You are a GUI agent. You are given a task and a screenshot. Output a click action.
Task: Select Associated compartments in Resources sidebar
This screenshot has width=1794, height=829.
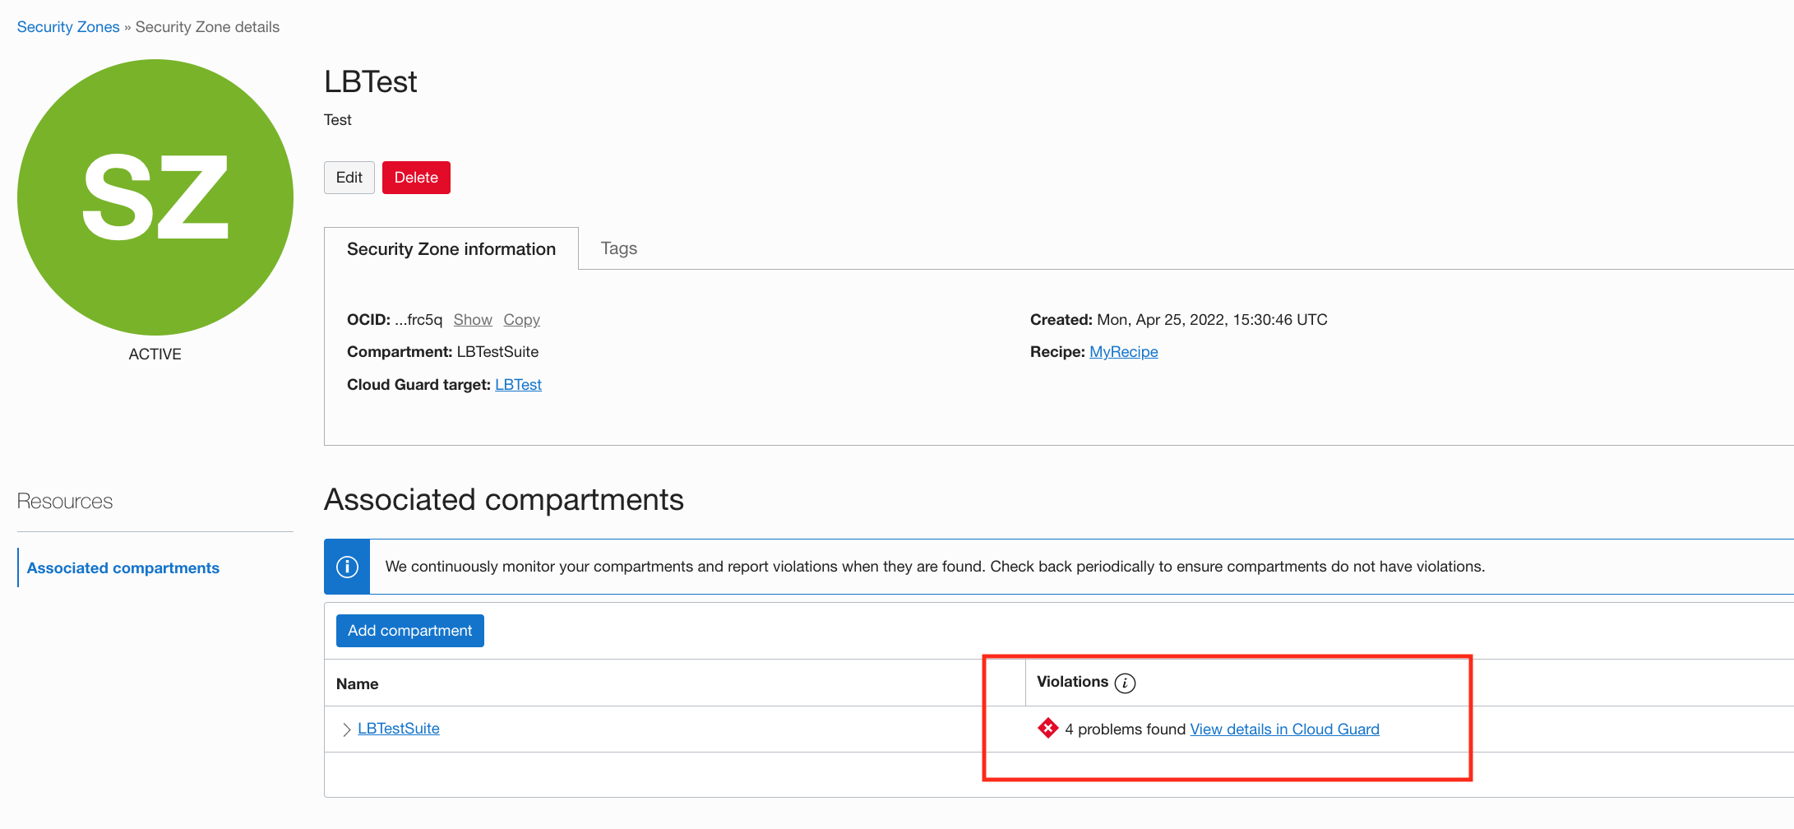tap(123, 568)
